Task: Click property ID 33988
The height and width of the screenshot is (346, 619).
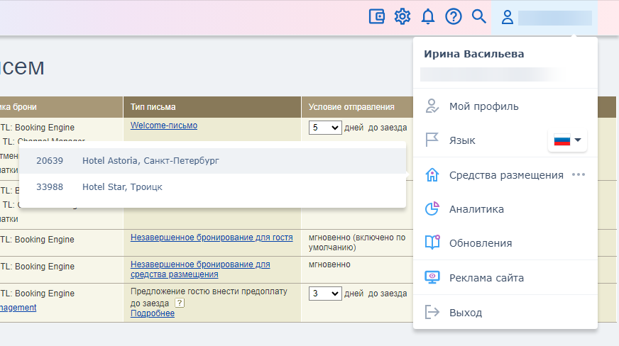Action: (50, 186)
